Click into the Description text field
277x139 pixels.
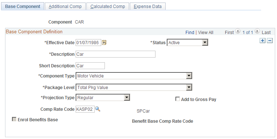click(115, 54)
